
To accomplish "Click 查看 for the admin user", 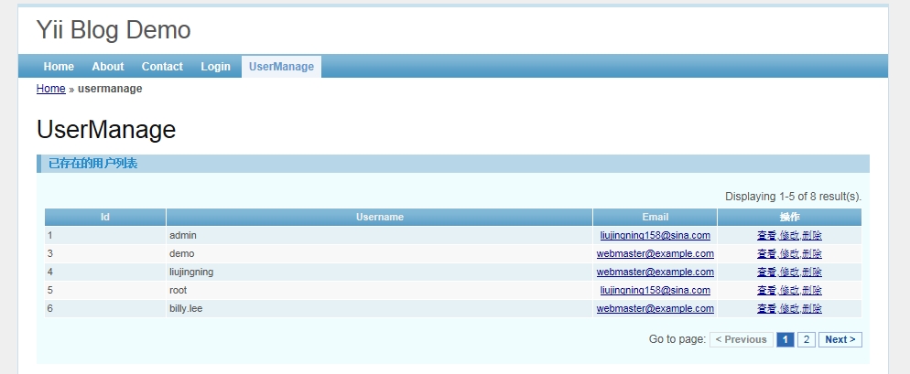I will [766, 235].
